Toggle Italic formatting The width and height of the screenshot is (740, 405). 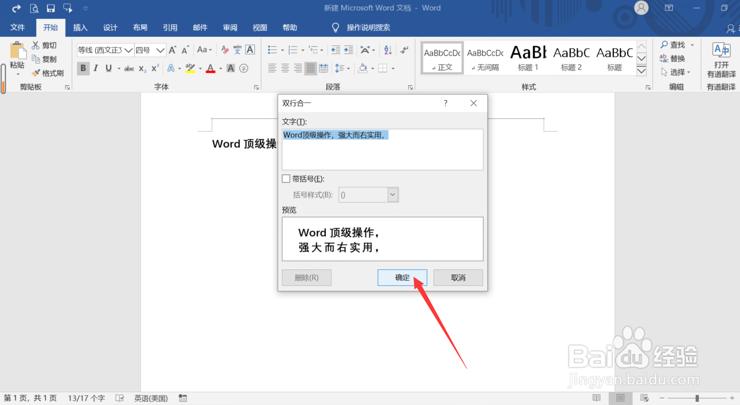(x=95, y=68)
